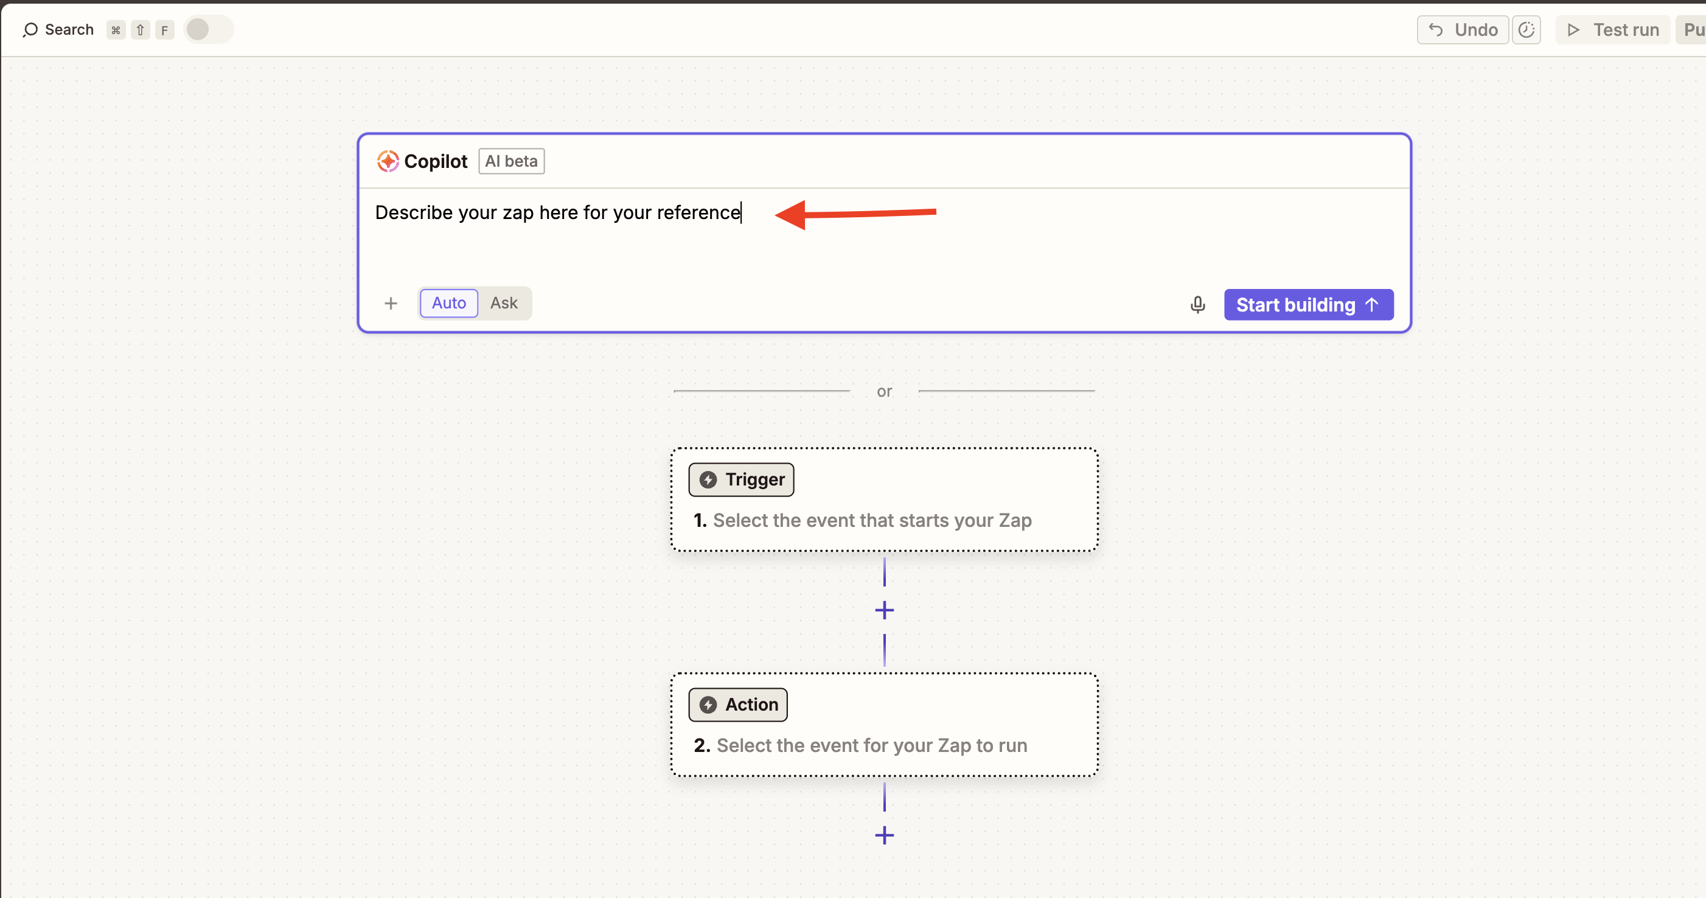The image size is (1706, 898).
Task: Click Start building button
Action: click(x=1308, y=305)
